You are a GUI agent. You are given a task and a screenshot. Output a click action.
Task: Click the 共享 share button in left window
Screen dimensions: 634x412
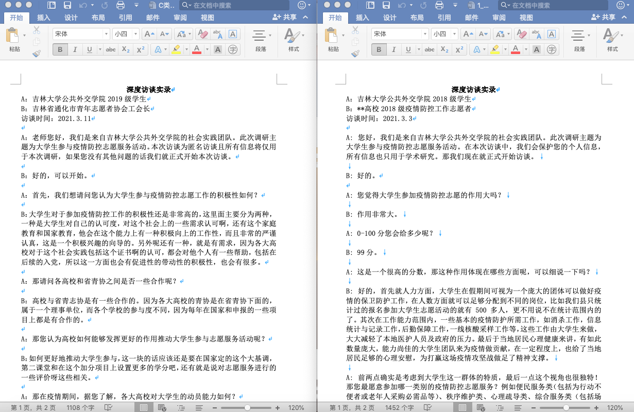coord(285,18)
